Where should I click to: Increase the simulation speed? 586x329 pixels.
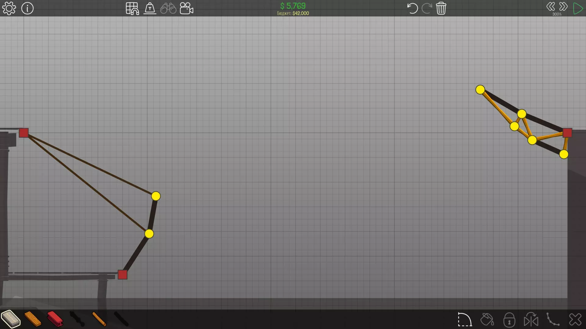[x=563, y=7]
